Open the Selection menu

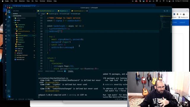pyautogui.click(x=22, y=1)
